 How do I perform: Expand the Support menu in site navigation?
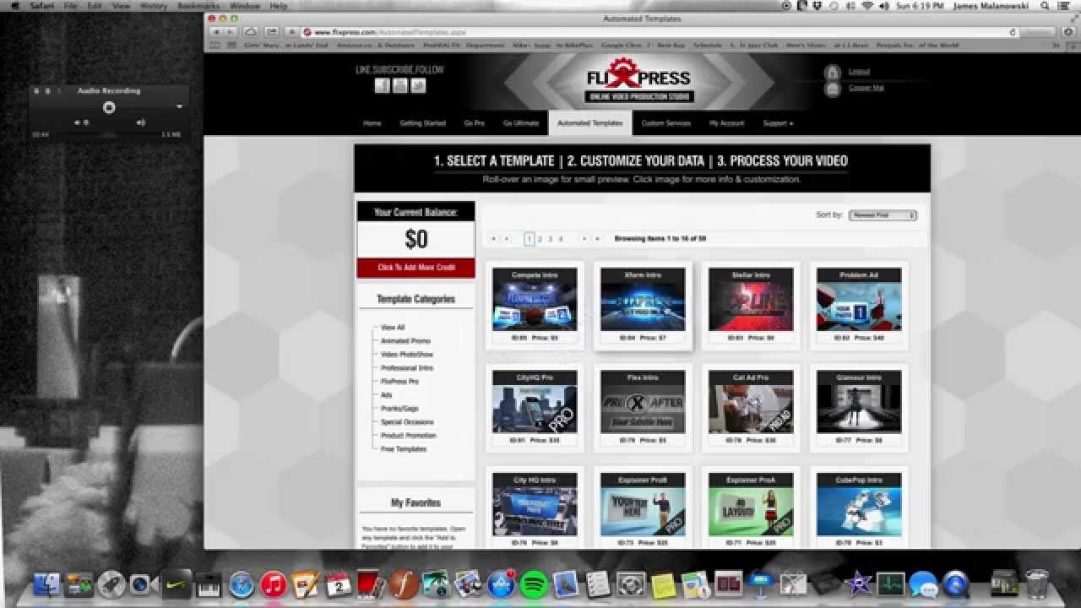click(778, 123)
